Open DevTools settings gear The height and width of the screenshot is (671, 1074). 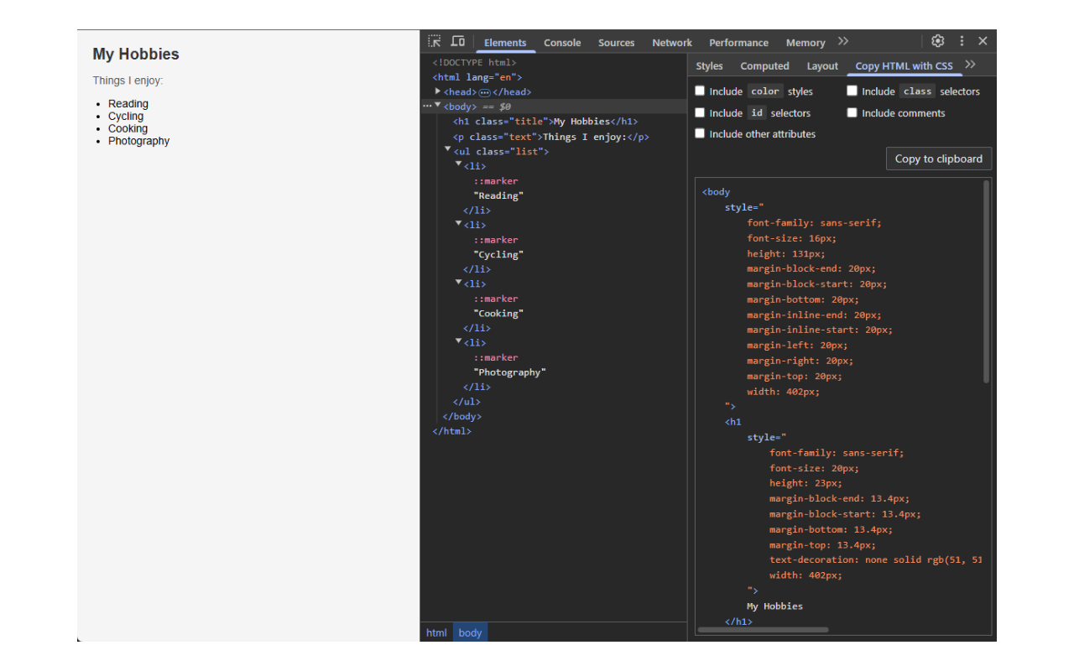click(938, 41)
